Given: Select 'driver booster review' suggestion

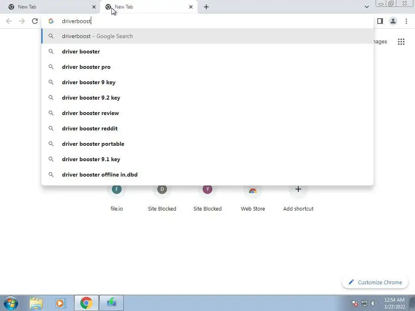Looking at the screenshot, I should point(207,113).
